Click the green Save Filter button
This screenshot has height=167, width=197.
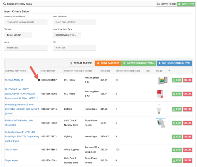pos(186,4)
